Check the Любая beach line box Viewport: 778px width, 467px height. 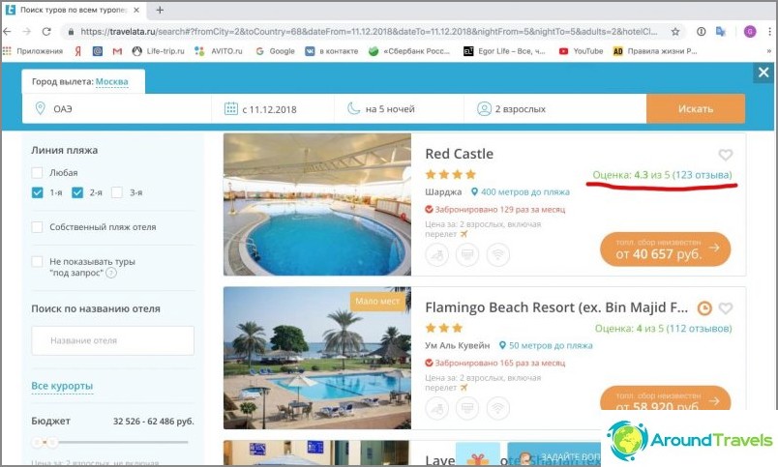coord(37,172)
